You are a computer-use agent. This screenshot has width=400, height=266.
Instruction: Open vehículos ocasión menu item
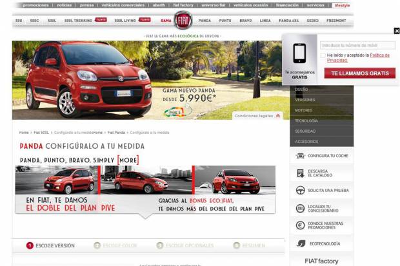click(251, 5)
